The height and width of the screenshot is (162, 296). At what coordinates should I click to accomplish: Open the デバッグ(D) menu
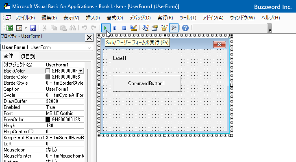point(140,18)
